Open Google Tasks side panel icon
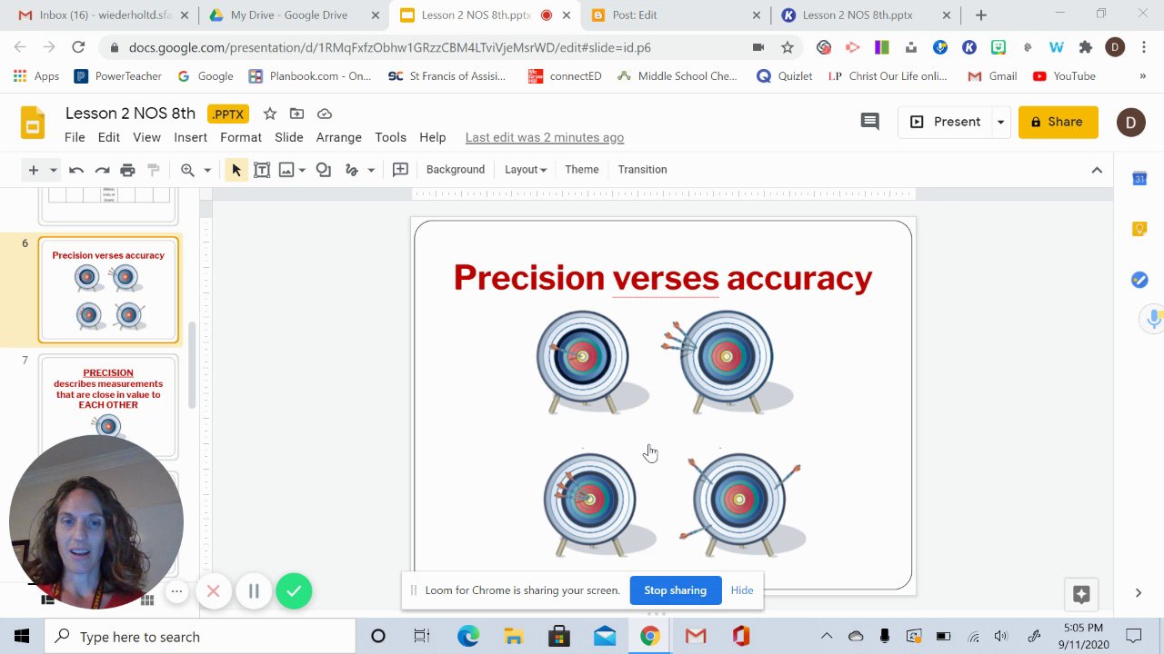1164x654 pixels. 1139,280
